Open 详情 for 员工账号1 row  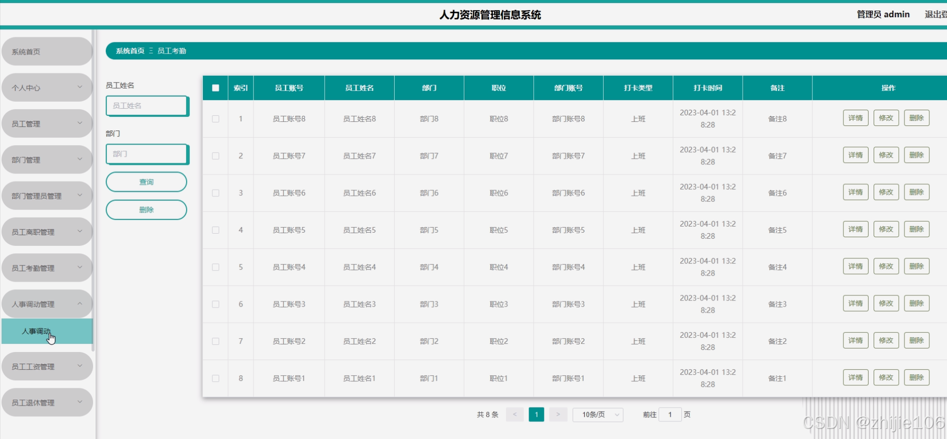(x=855, y=377)
